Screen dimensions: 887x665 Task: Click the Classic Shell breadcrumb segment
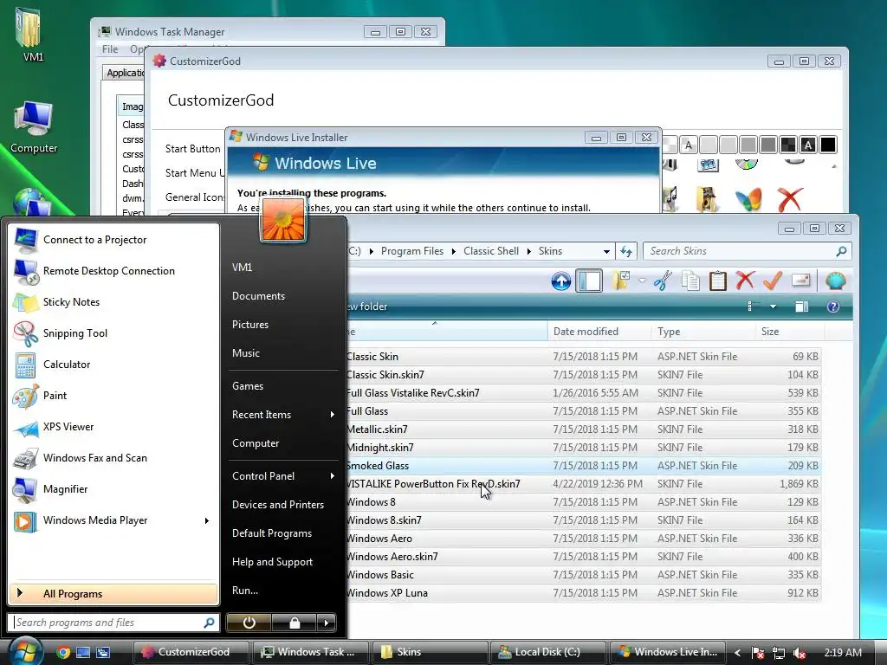[x=491, y=251]
